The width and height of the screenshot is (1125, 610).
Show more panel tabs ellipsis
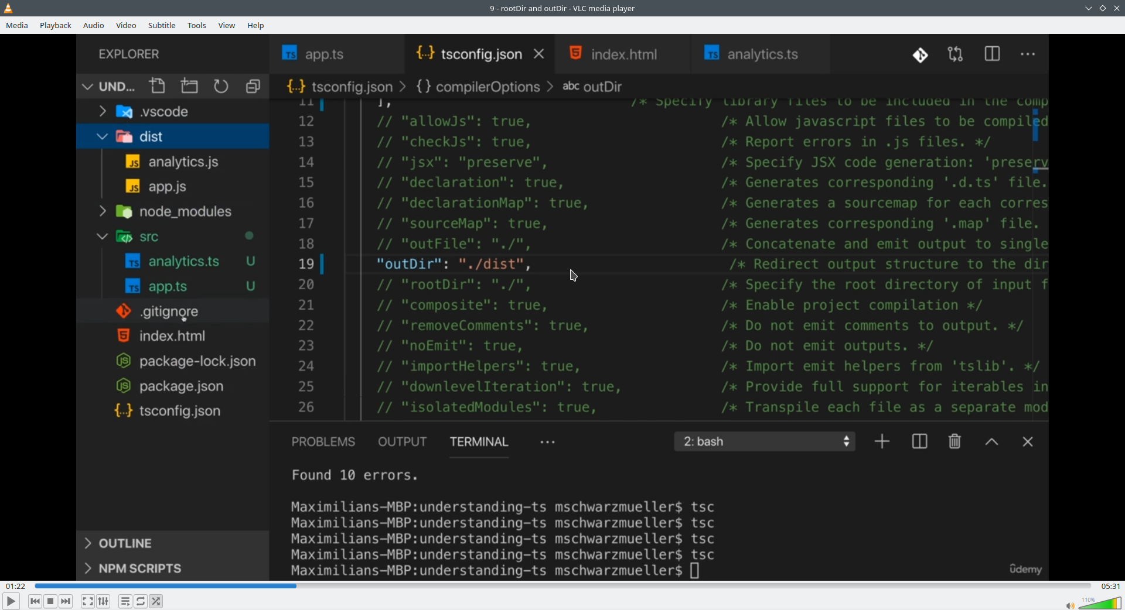click(548, 443)
